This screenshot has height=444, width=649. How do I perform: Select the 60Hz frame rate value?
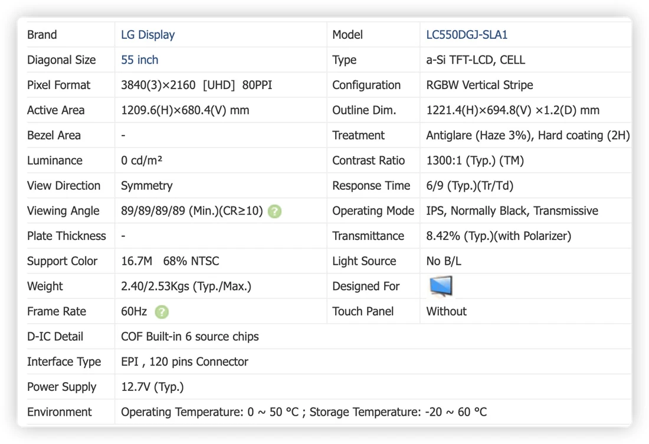(x=134, y=311)
